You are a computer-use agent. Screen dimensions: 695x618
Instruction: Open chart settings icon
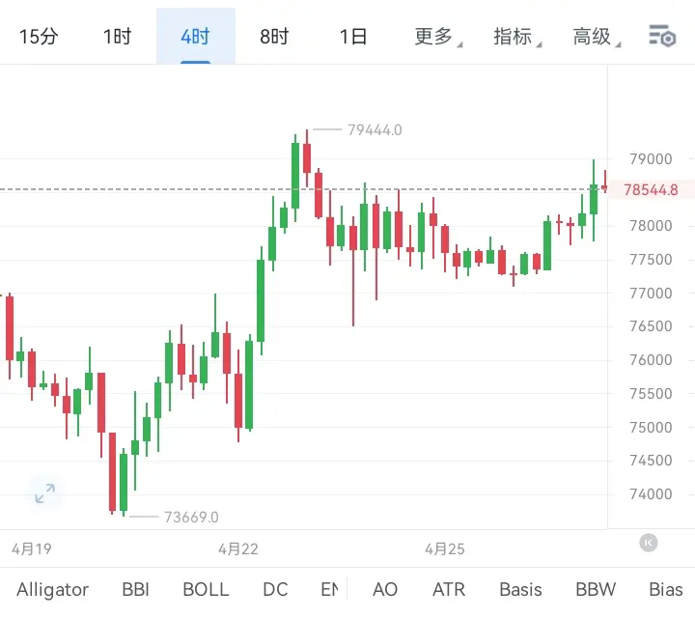(x=662, y=37)
